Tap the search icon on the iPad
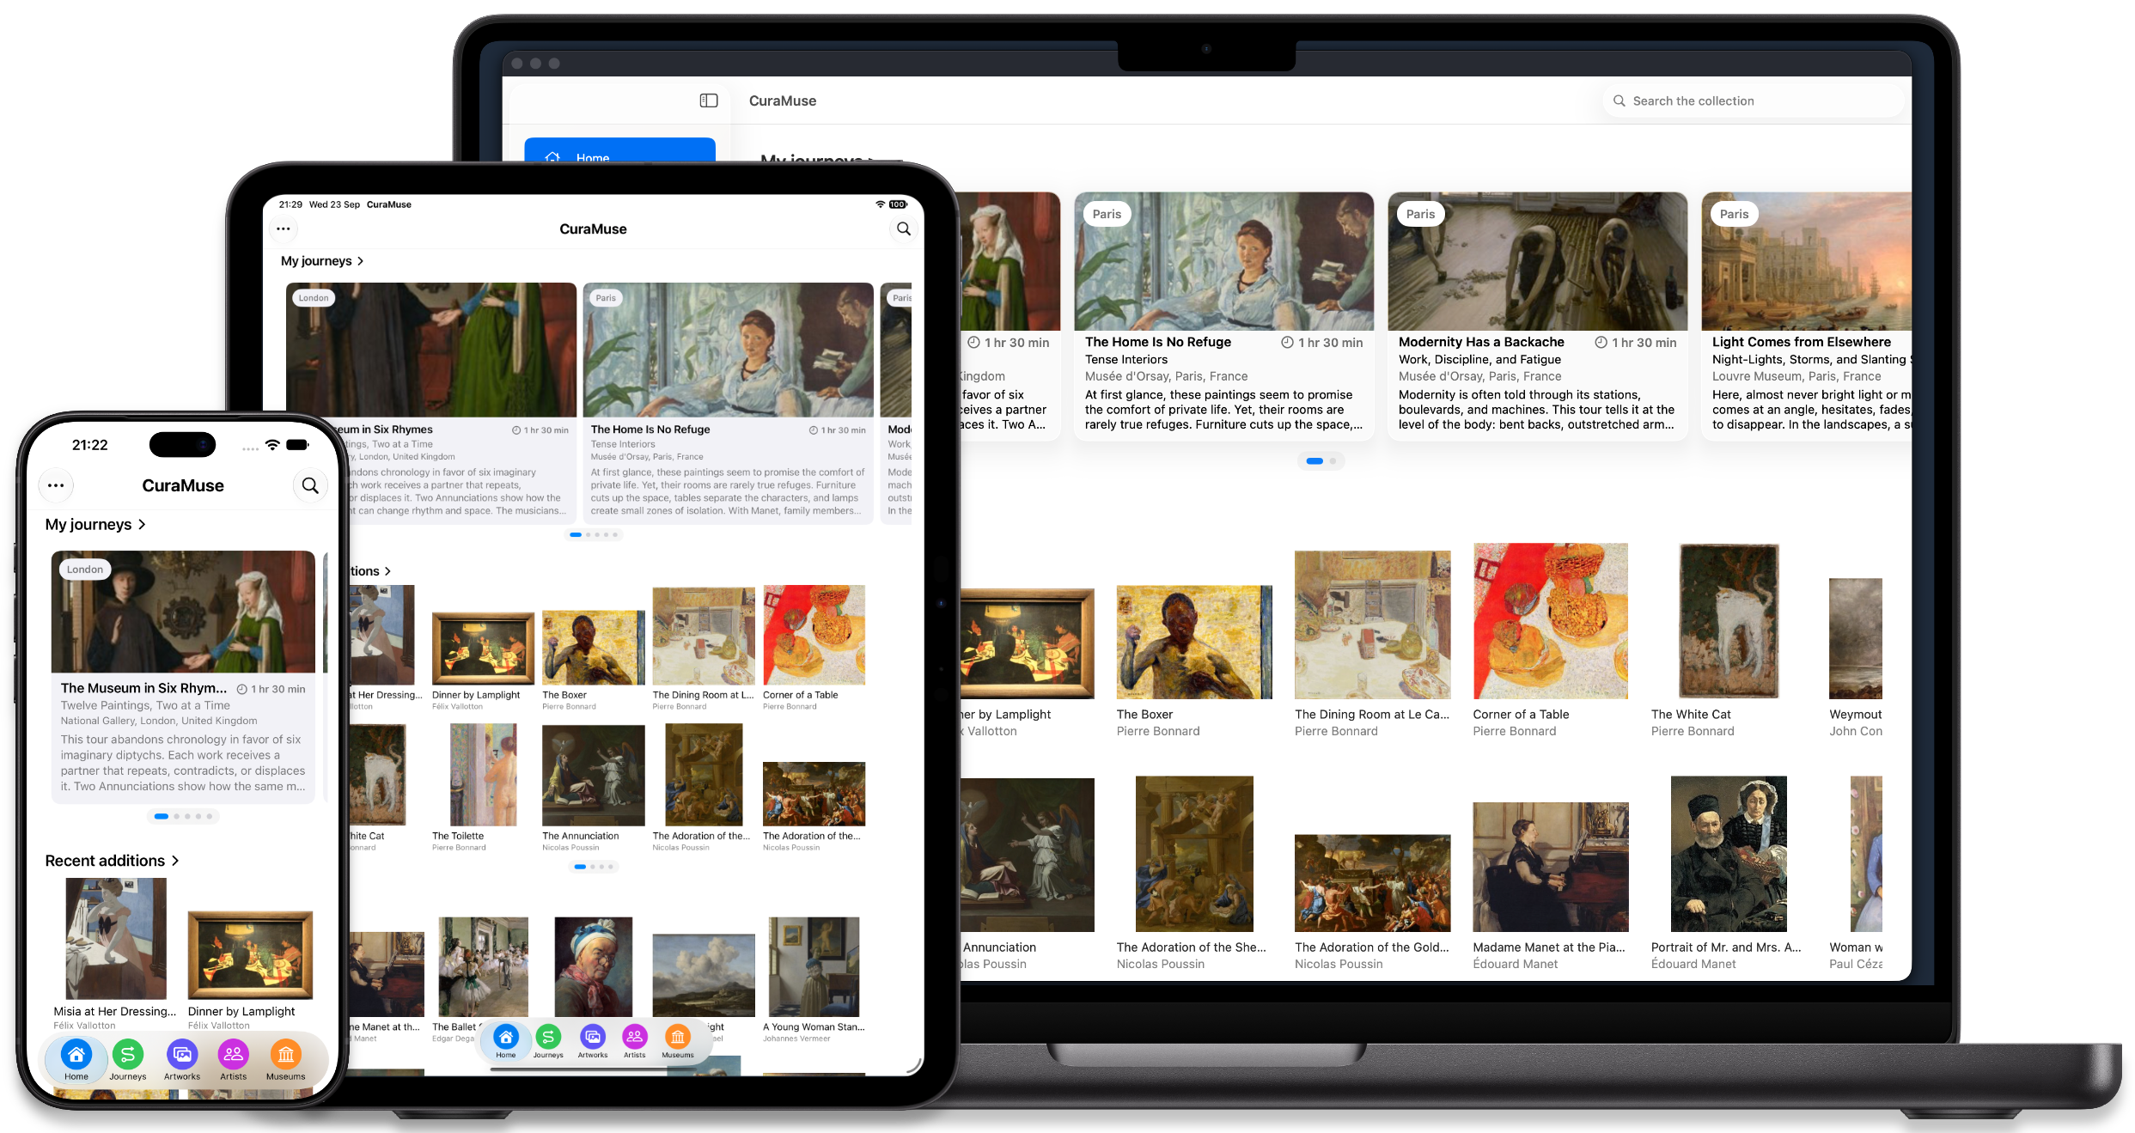 click(904, 228)
